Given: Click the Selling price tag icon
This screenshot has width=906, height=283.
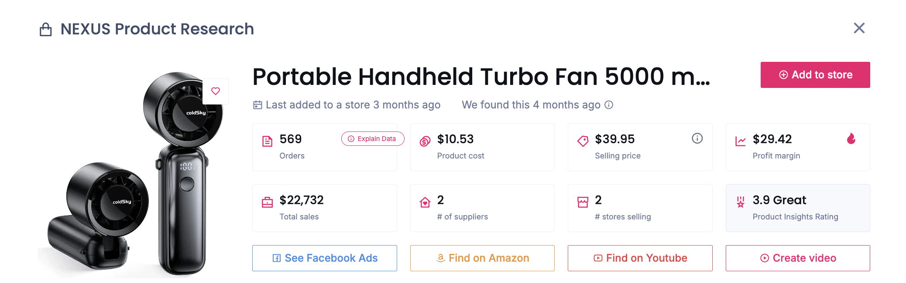Looking at the screenshot, I should 583,141.
